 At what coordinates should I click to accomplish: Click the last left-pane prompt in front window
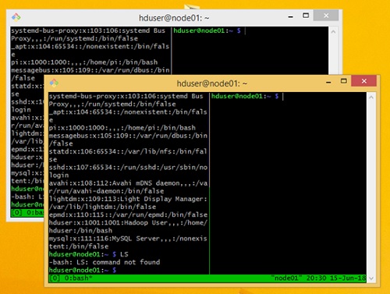(83, 270)
